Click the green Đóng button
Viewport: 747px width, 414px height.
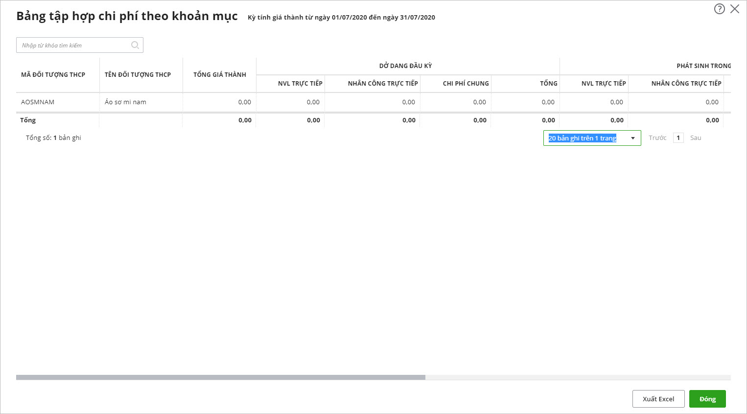click(707, 399)
